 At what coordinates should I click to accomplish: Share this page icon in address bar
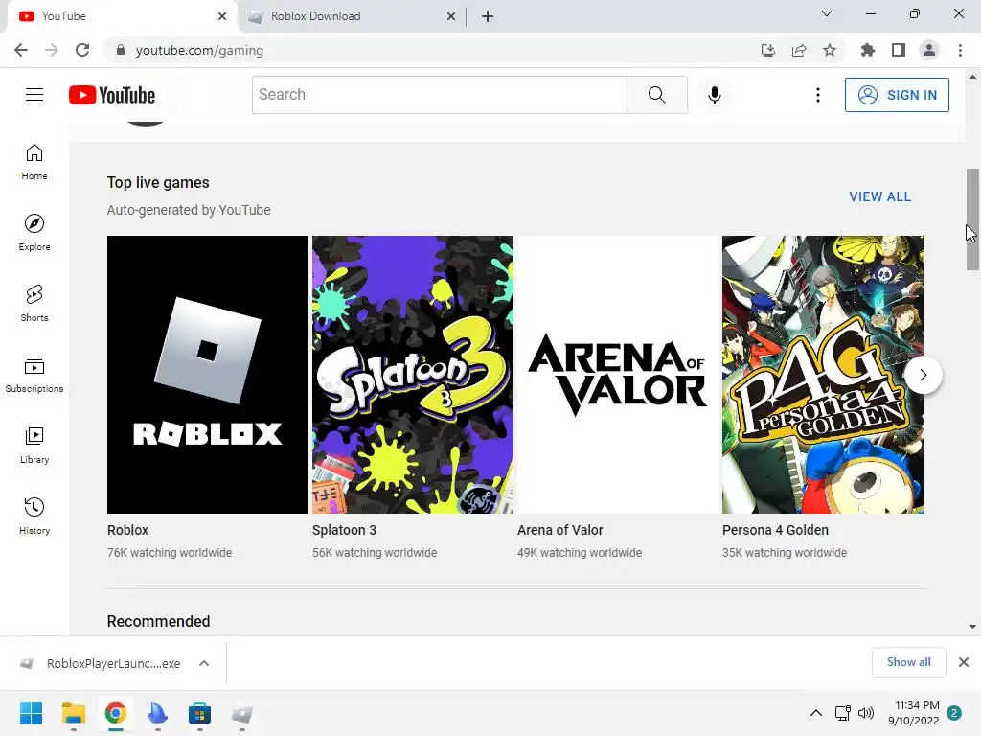click(x=799, y=50)
